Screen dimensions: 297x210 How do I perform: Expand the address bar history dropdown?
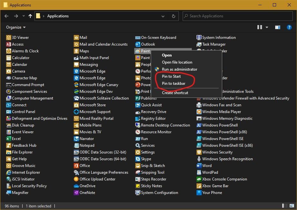(163, 16)
